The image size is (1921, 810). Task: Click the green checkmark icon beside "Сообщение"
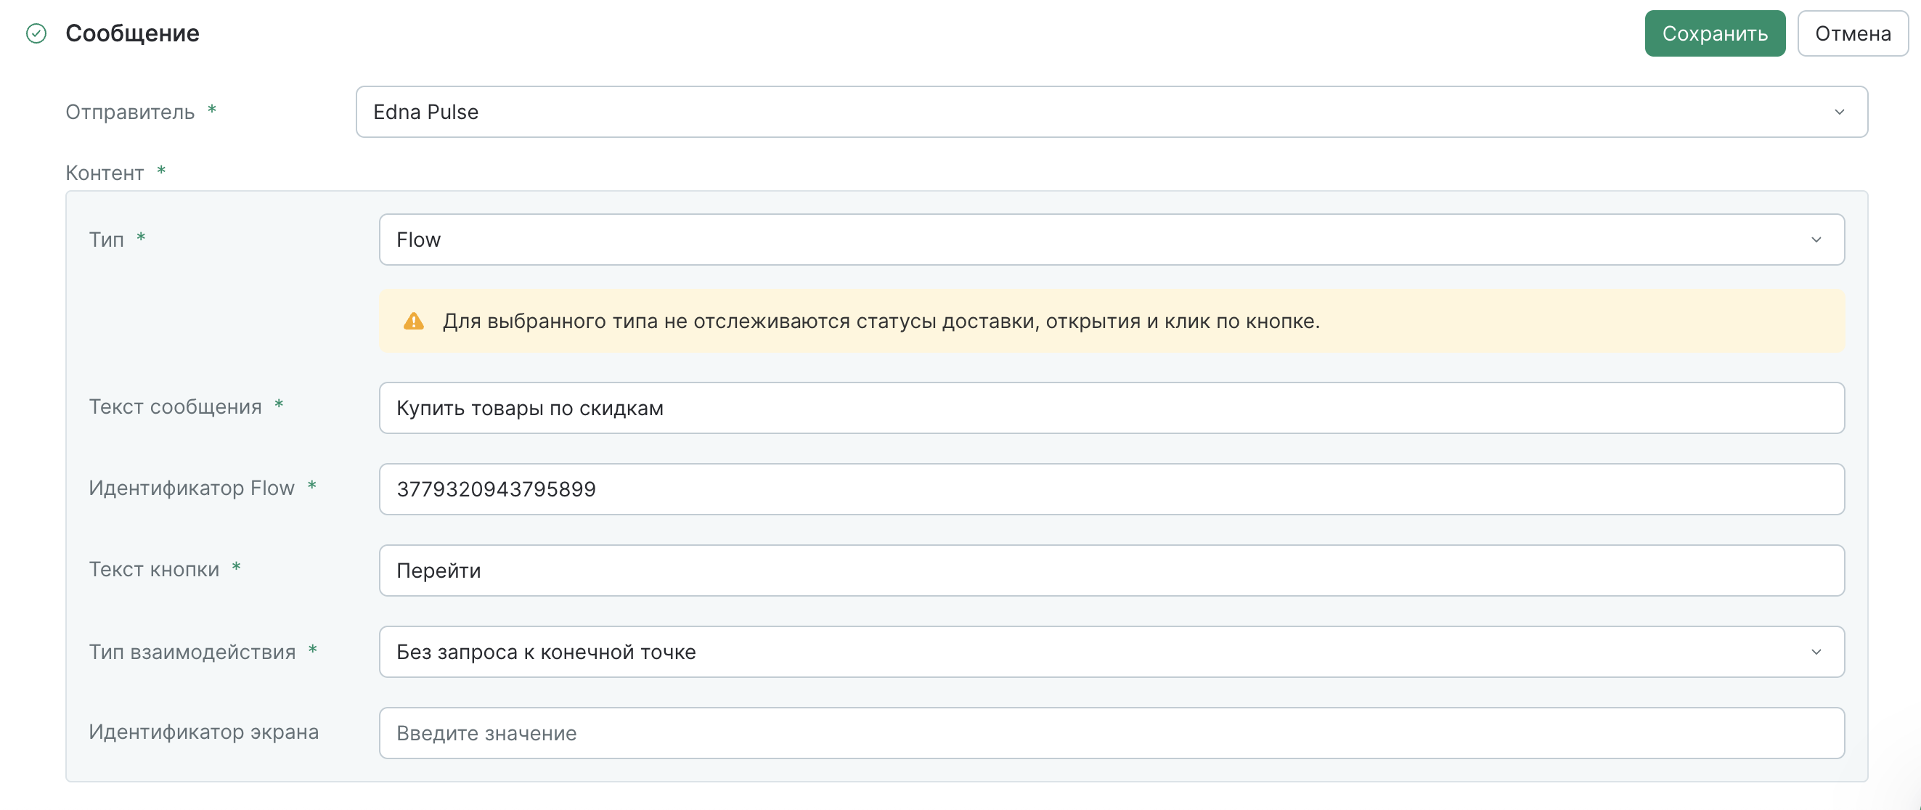(x=36, y=33)
